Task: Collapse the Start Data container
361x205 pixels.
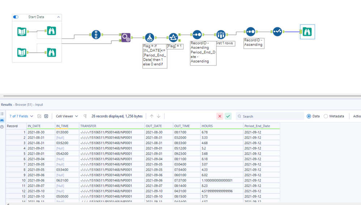Action: point(59,17)
